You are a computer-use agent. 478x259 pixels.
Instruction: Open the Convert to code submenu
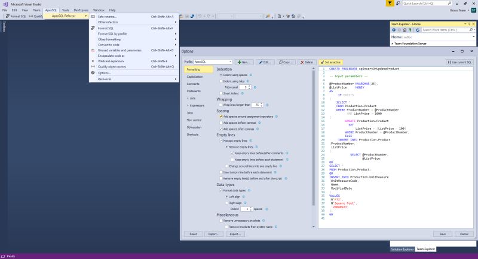click(134, 45)
